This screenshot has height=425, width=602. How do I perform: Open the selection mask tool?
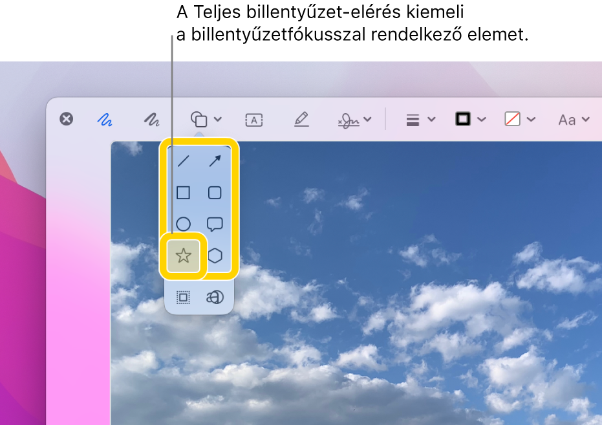[183, 297]
